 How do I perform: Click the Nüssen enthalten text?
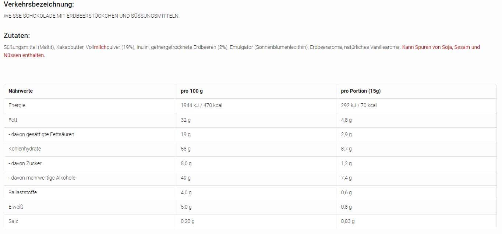point(24,55)
